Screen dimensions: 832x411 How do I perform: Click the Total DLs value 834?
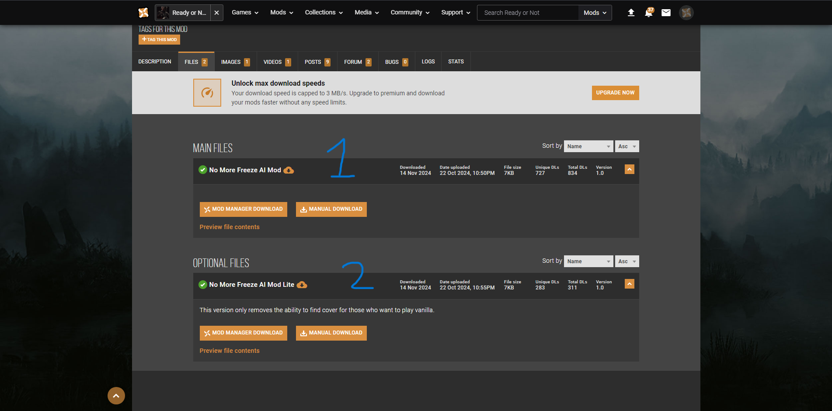click(x=573, y=173)
